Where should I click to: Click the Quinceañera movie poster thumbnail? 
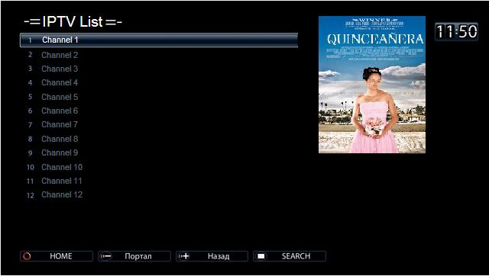[372, 85]
